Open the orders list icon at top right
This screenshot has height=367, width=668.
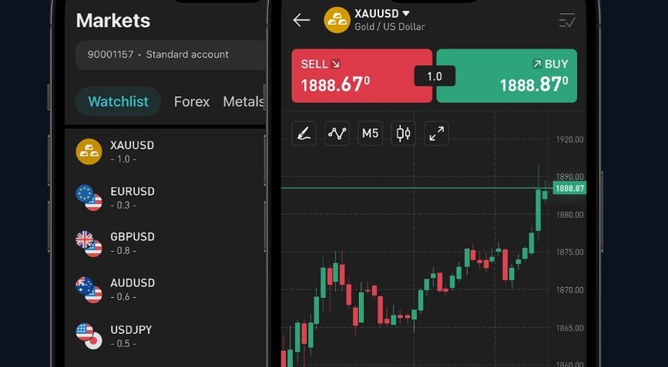click(567, 20)
